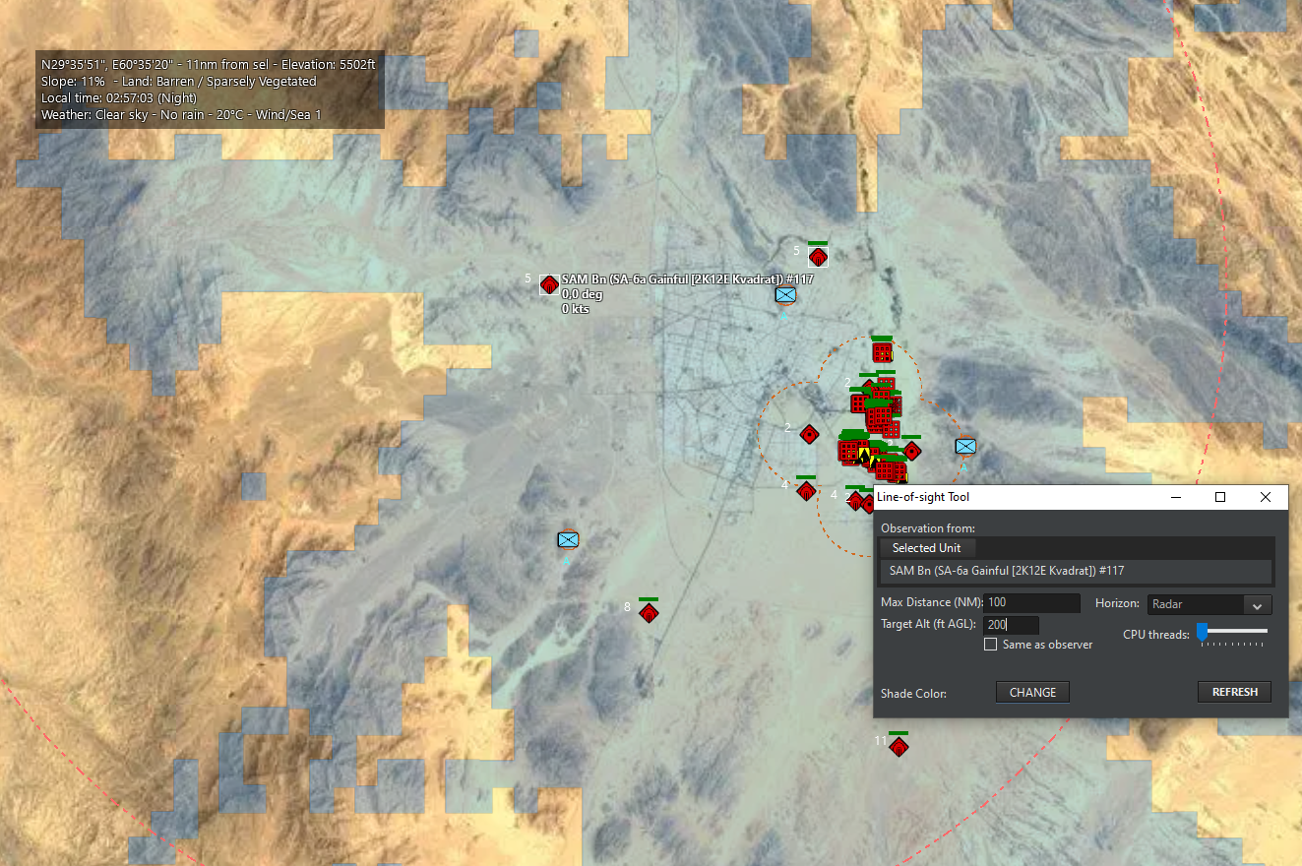The image size is (1302, 866).
Task: Close the Line-of-sight Tool window
Action: click(x=1266, y=497)
